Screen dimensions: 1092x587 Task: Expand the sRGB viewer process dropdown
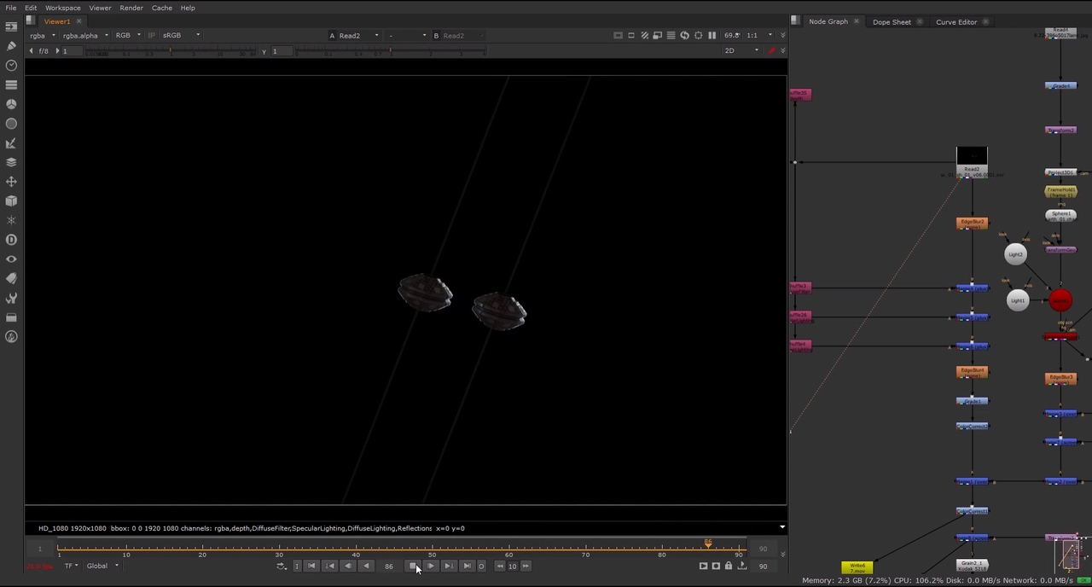pos(181,36)
